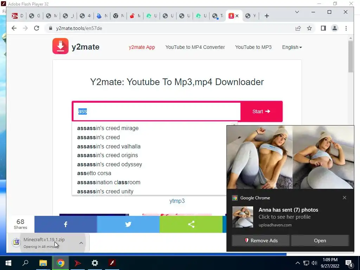Open Chrome's three-dot menu
The width and height of the screenshot is (360, 270).
point(346,28)
